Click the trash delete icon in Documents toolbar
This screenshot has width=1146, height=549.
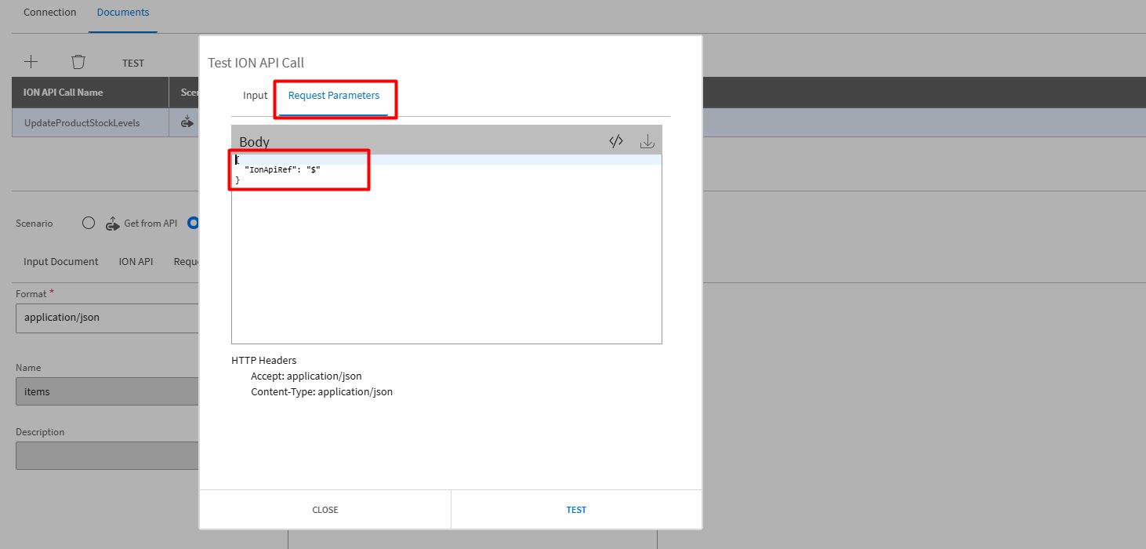pos(78,61)
